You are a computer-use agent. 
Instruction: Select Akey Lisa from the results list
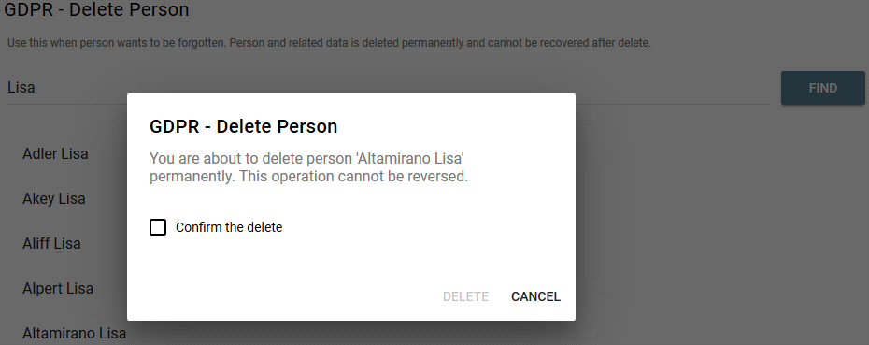(x=54, y=198)
